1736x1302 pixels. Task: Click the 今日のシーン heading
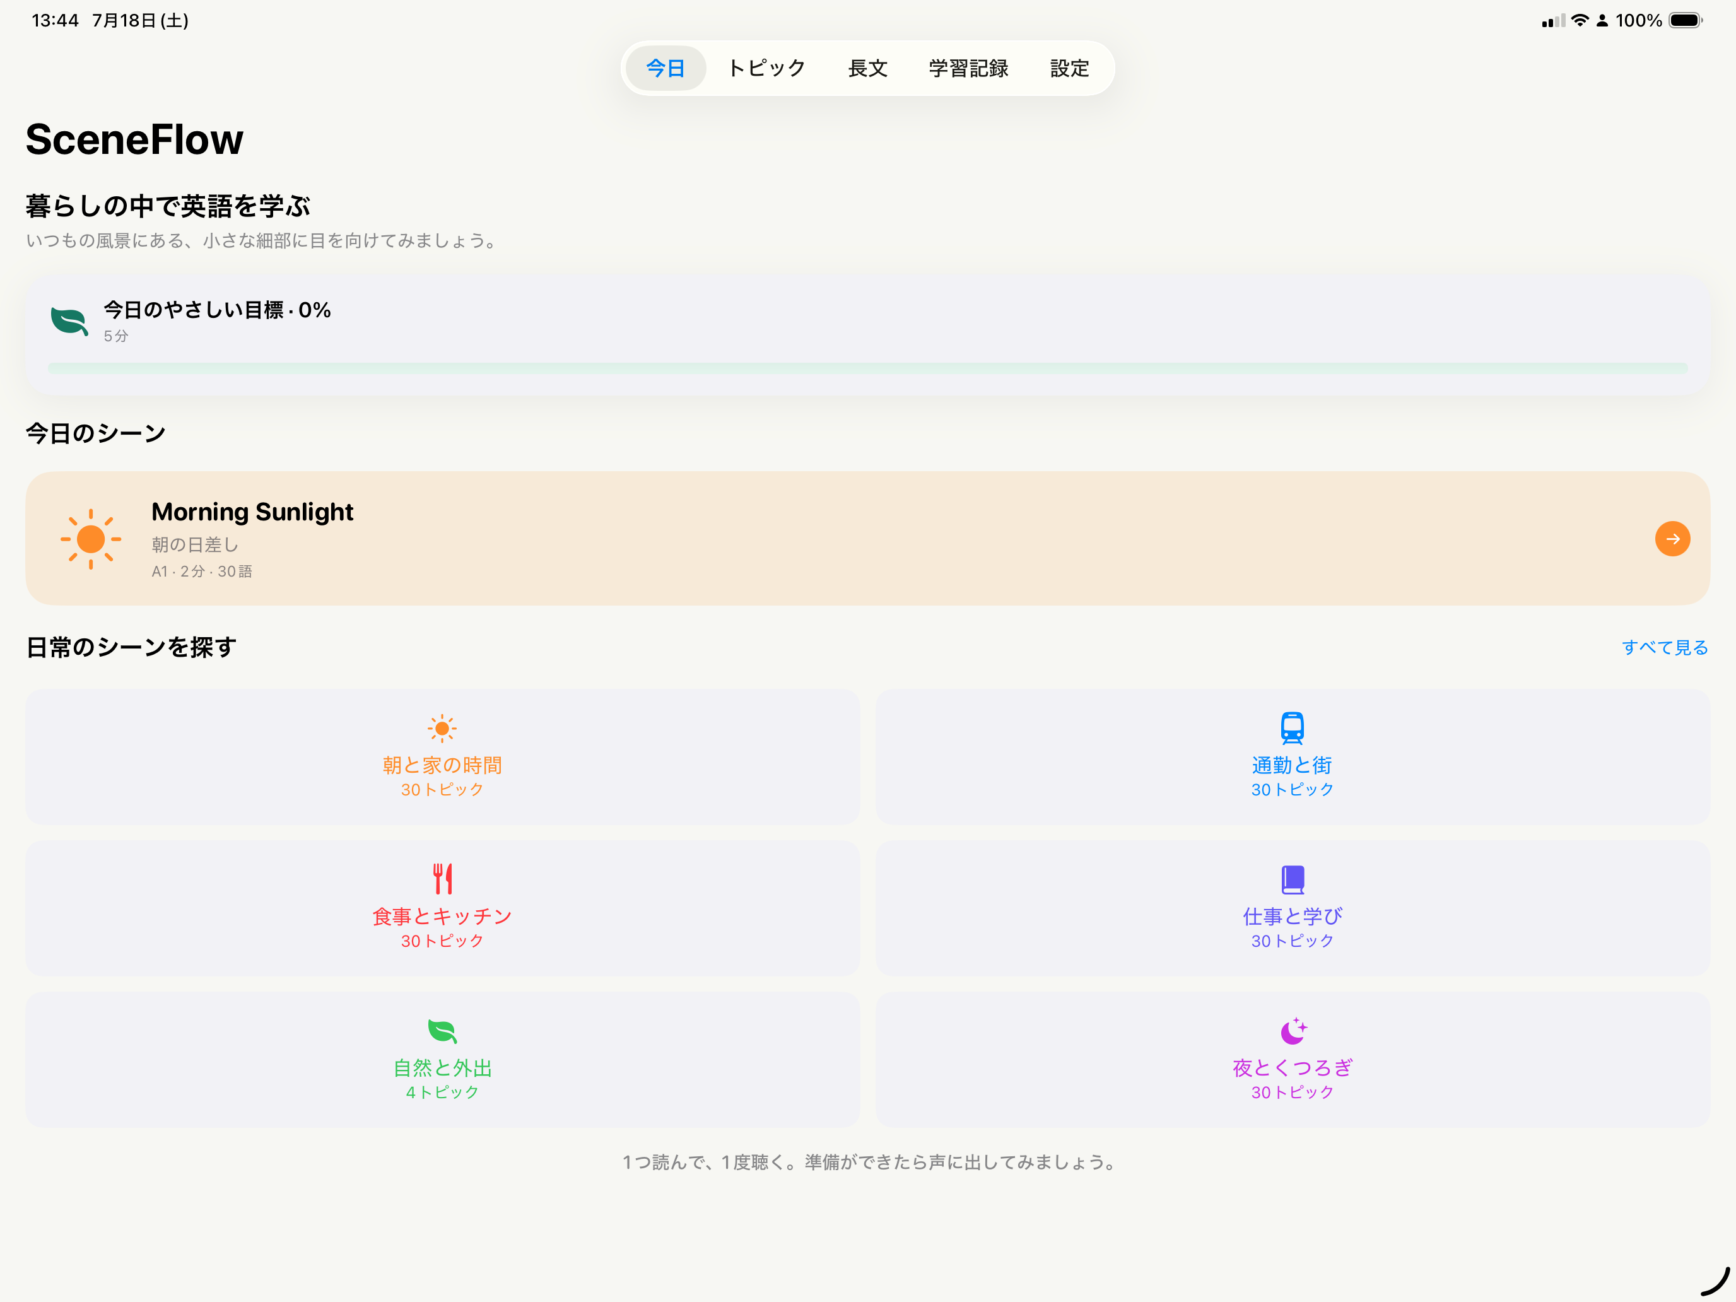[x=96, y=433]
